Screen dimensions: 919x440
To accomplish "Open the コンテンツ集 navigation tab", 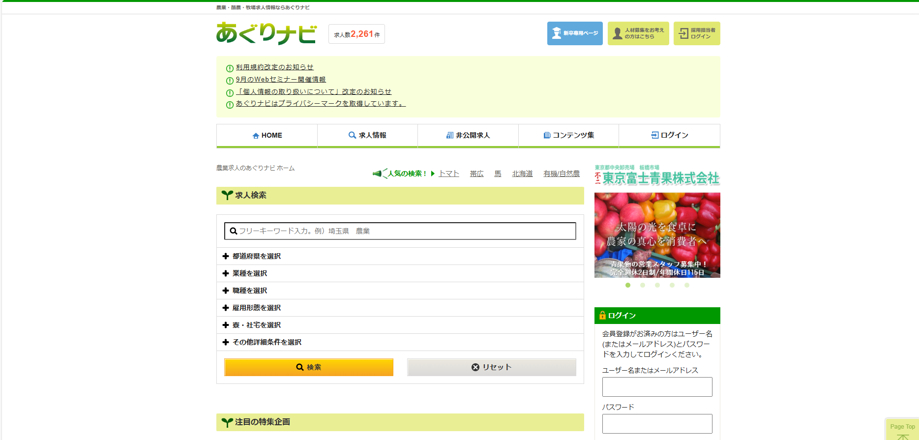I will (568, 135).
